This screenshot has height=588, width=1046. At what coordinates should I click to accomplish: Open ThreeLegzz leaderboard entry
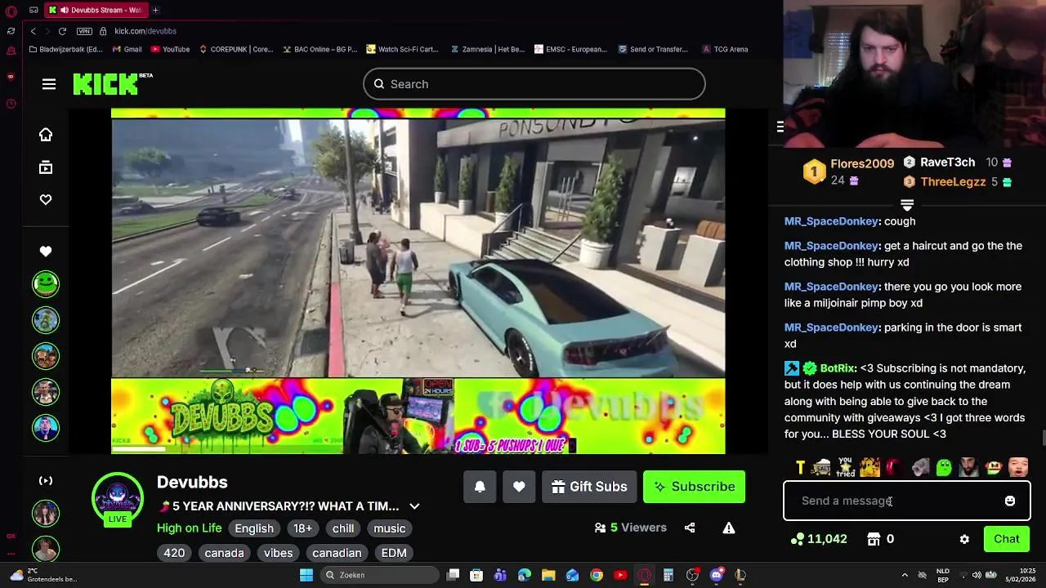pos(957,182)
